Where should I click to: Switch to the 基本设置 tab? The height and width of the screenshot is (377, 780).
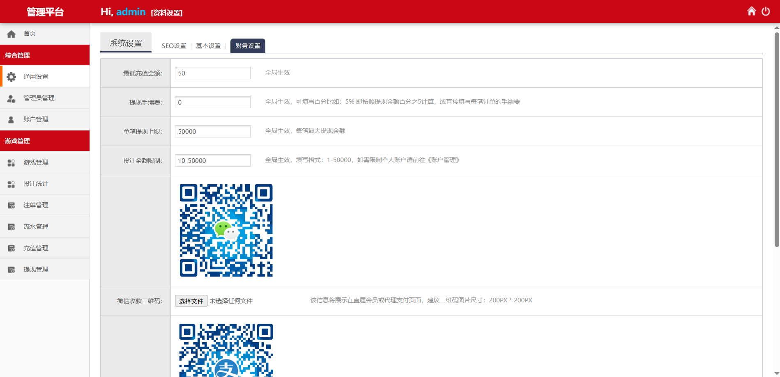pyautogui.click(x=208, y=46)
